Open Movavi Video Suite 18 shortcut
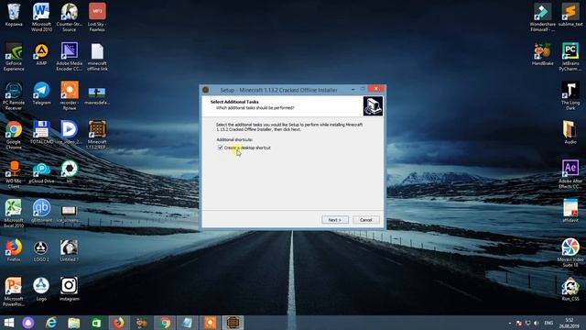586x330 pixels. (x=570, y=253)
